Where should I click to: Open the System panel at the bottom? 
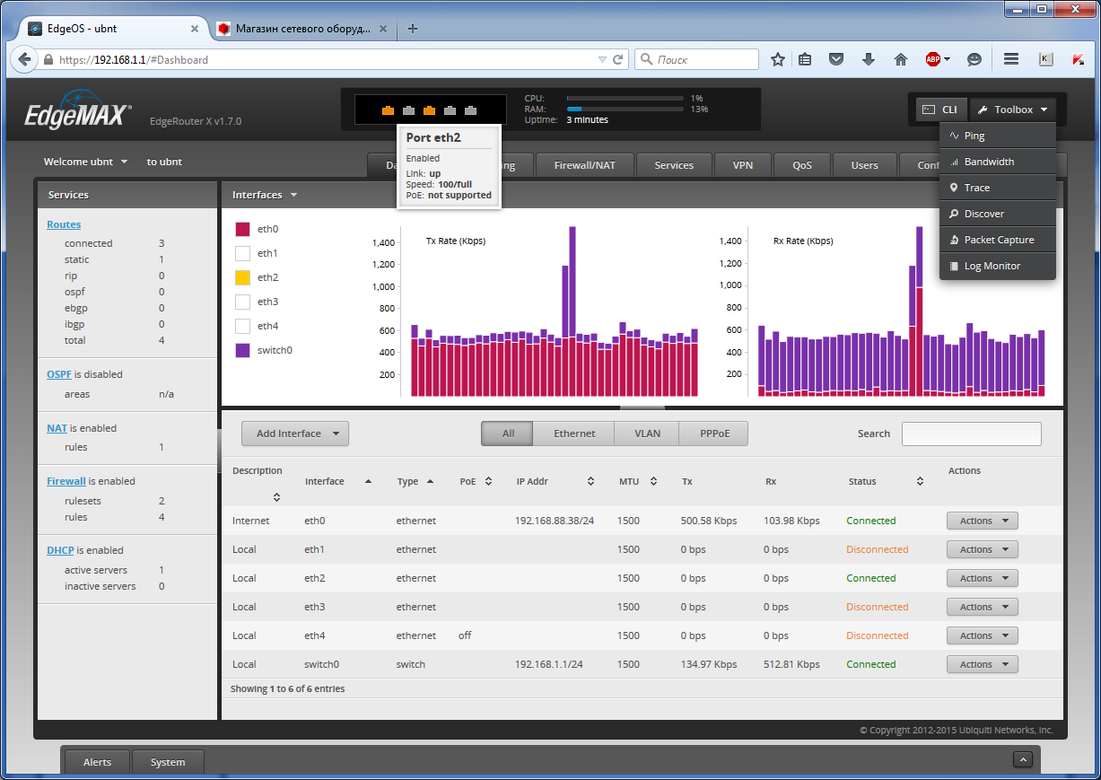tap(168, 761)
